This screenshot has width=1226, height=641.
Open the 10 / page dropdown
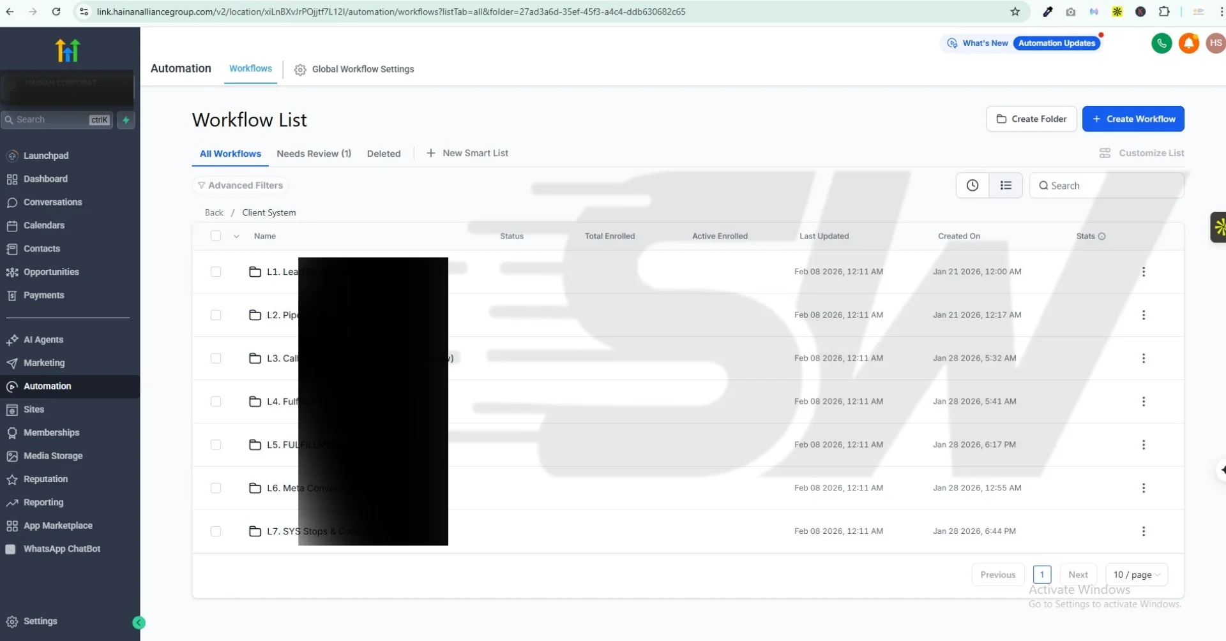(1137, 575)
